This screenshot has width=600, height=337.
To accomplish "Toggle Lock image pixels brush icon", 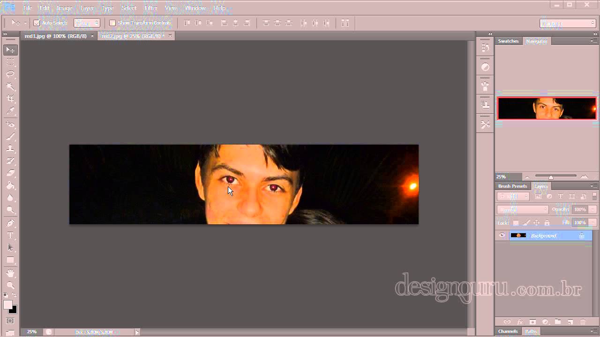I will pos(526,223).
